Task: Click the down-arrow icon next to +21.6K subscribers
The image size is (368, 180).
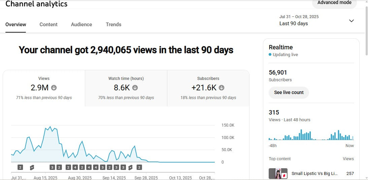Action: coord(222,88)
